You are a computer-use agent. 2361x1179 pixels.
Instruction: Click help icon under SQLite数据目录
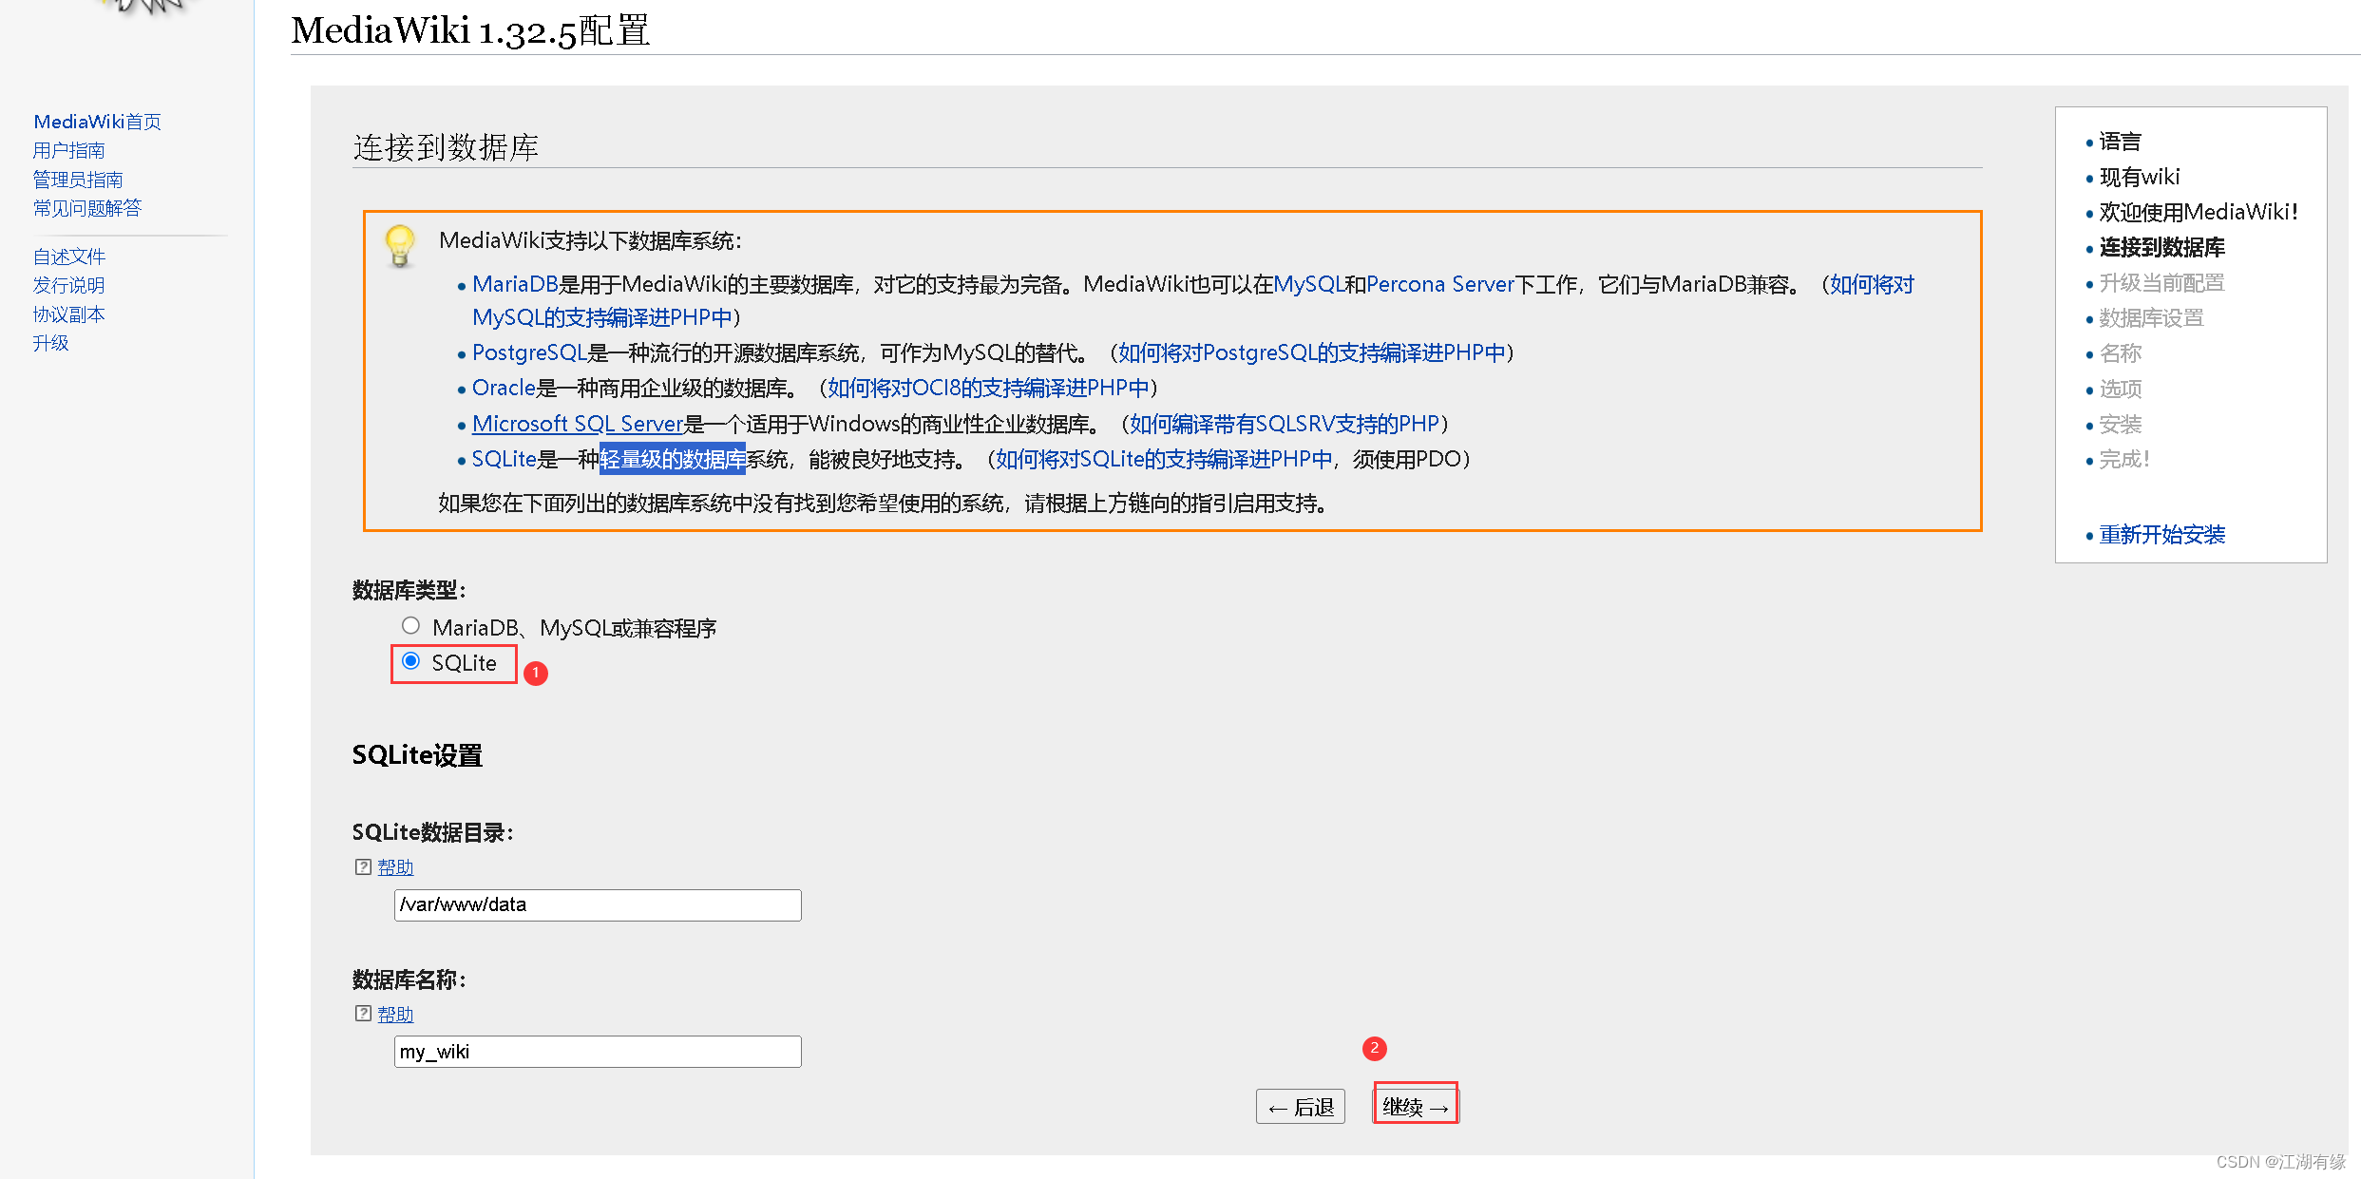pos(363,866)
